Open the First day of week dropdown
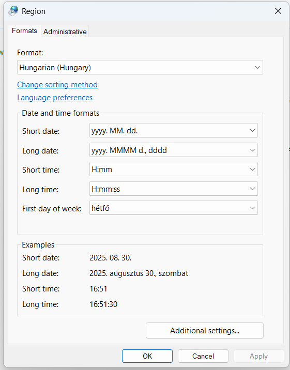The height and width of the screenshot is (370, 290). pos(174,208)
